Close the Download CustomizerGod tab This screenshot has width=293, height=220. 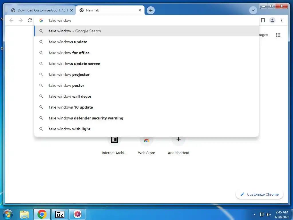pyautogui.click(x=71, y=10)
